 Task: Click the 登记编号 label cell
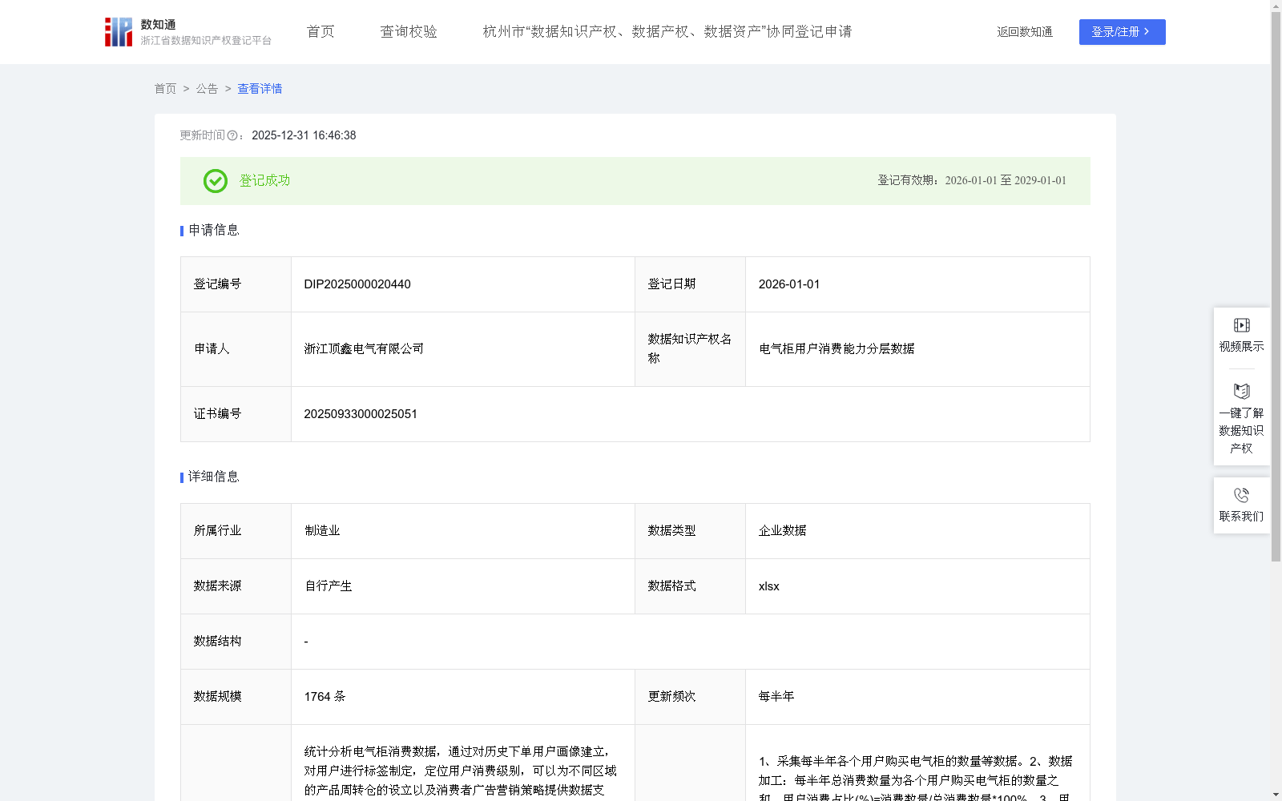pos(236,284)
